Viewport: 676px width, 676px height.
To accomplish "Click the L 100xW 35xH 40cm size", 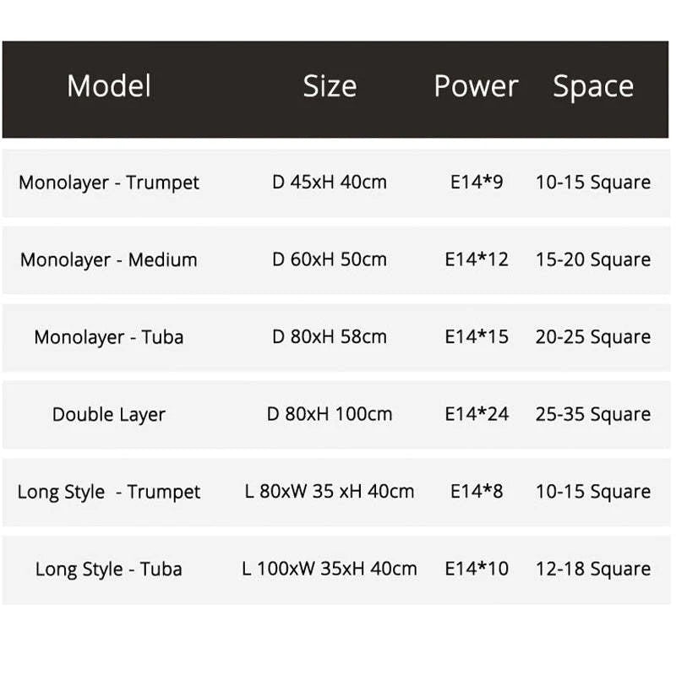I will [330, 569].
